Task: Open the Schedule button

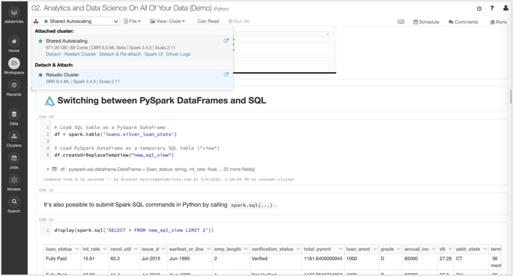Action: 426,22
